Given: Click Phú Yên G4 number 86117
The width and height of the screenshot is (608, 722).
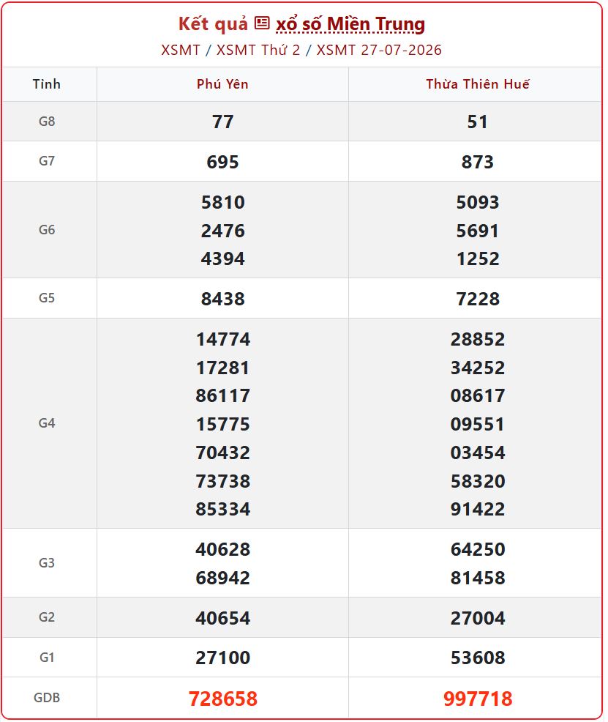Looking at the screenshot, I should [x=222, y=395].
